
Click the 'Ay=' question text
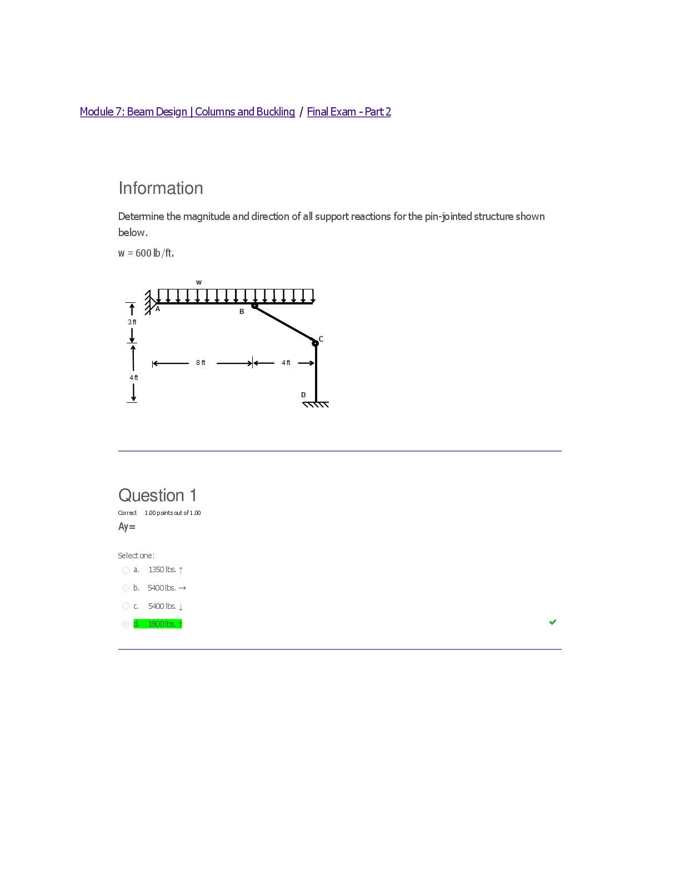127,527
